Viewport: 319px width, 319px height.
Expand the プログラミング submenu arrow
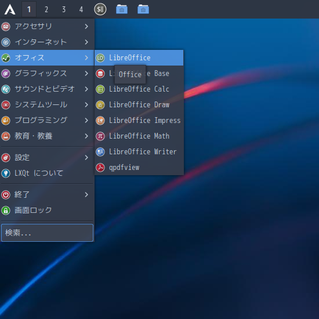[86, 121]
